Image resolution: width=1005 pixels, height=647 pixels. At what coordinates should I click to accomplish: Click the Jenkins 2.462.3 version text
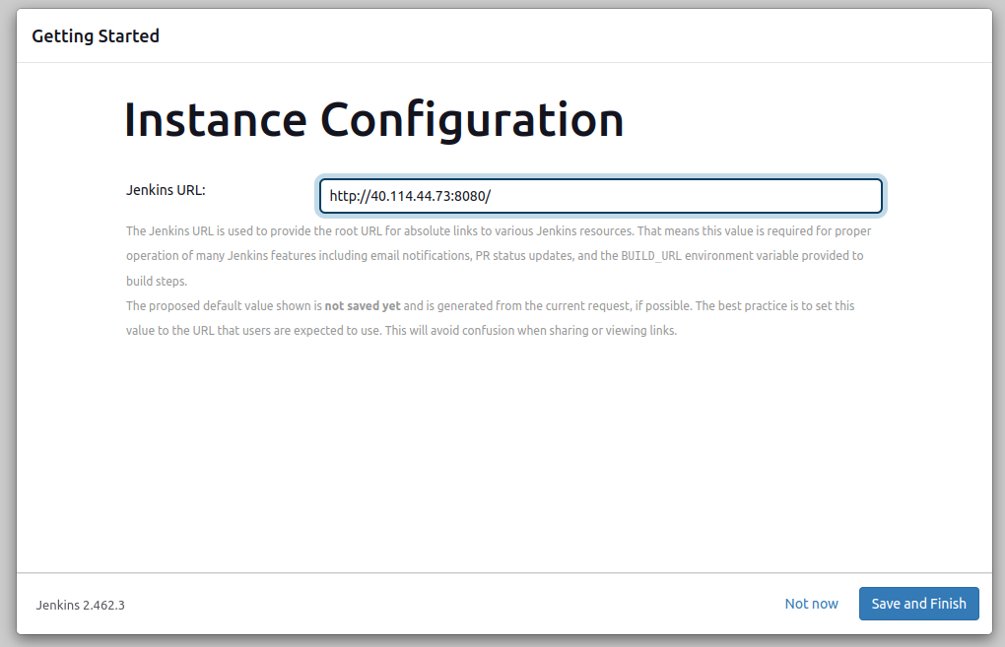[80, 605]
